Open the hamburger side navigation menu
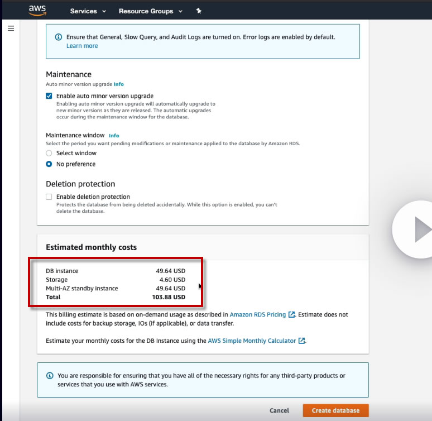432x421 pixels. tap(11, 28)
